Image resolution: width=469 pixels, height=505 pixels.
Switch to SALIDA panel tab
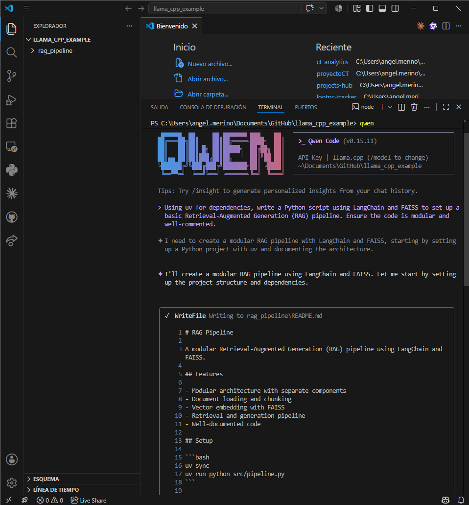pos(159,107)
